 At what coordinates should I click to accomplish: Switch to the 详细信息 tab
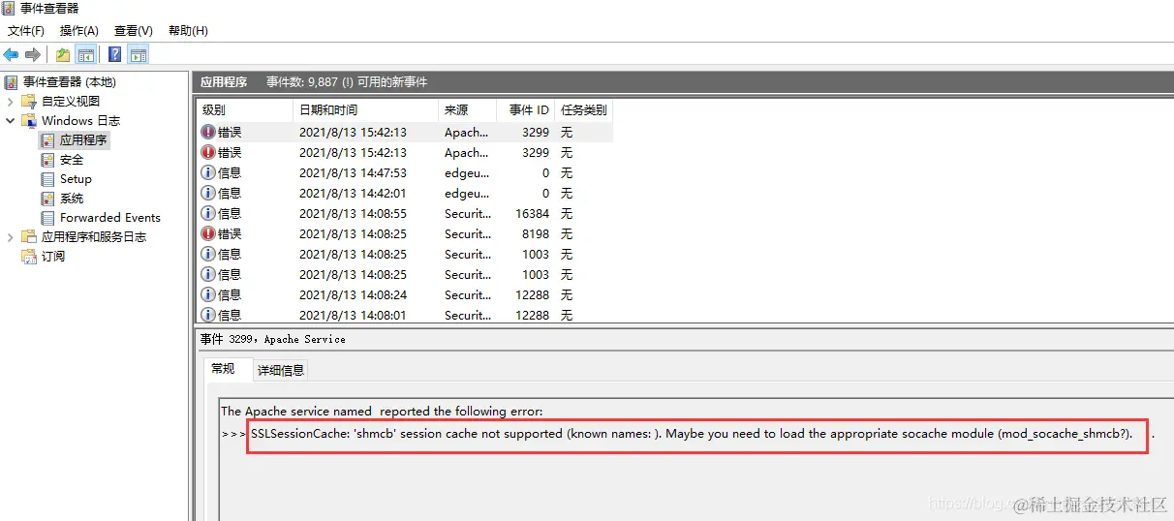tap(280, 370)
